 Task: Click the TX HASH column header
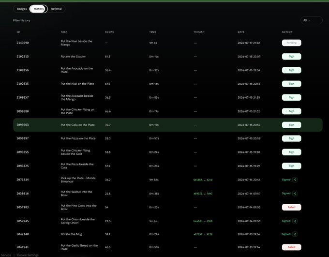(x=199, y=32)
